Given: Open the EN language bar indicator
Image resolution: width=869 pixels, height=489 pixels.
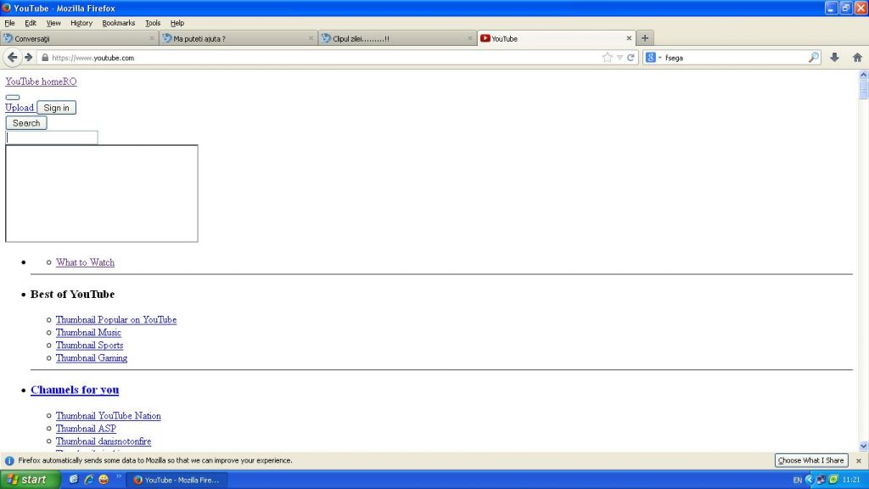Looking at the screenshot, I should [798, 481].
